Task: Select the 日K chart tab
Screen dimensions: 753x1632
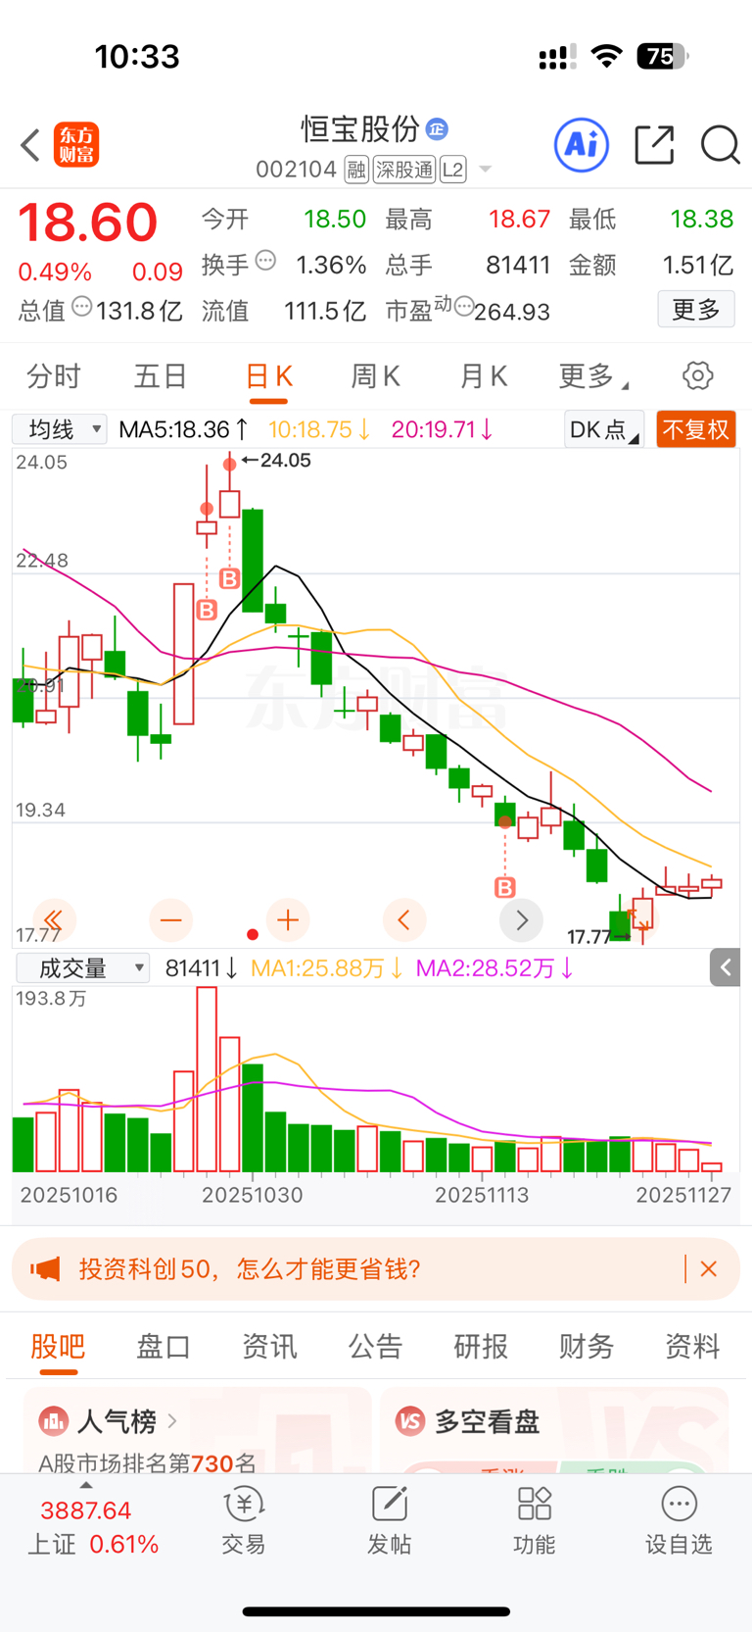Action: [x=268, y=375]
